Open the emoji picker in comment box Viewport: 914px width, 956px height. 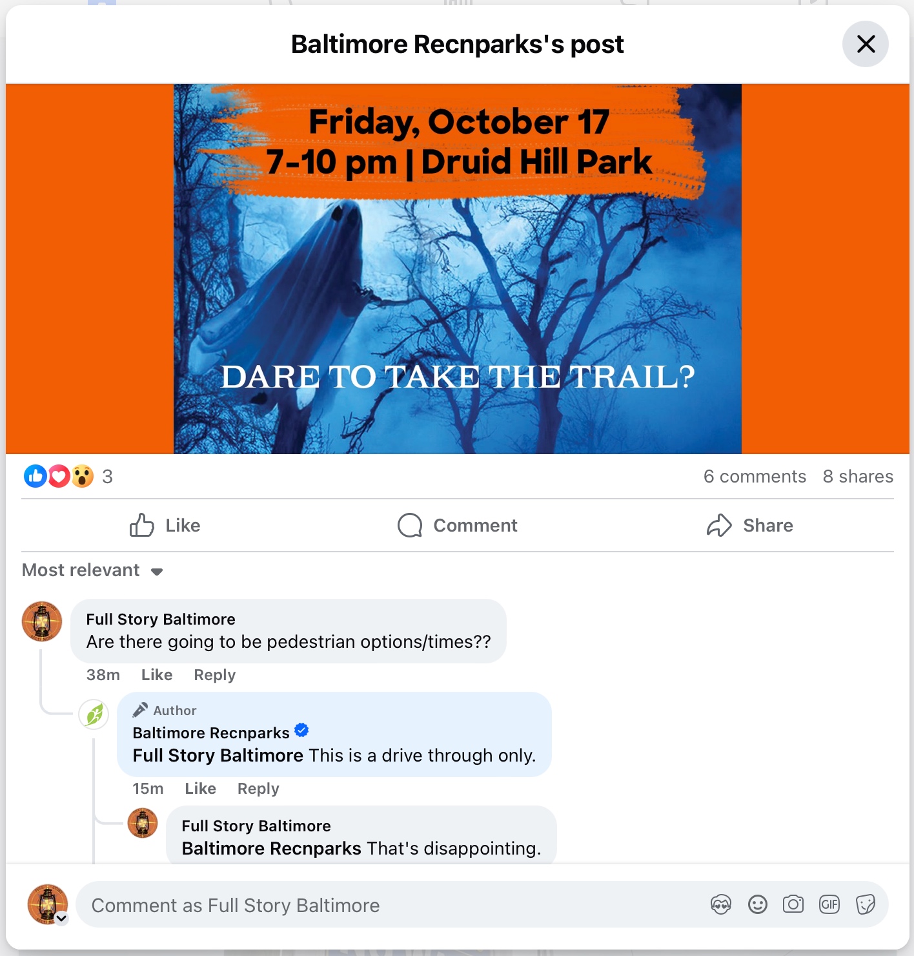[x=757, y=905]
